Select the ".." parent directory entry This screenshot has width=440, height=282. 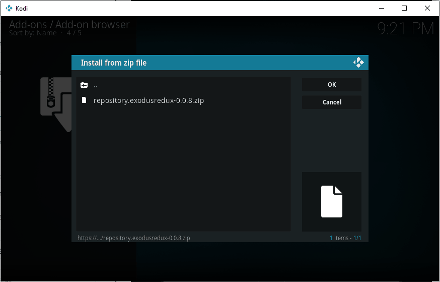click(x=184, y=85)
